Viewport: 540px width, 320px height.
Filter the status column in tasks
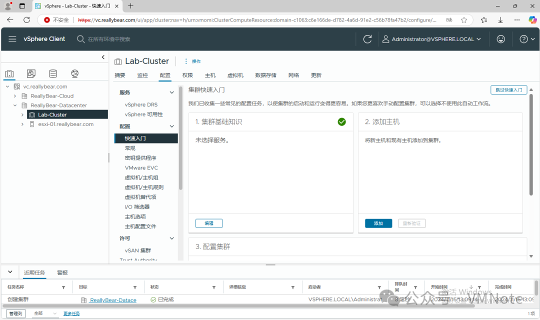tap(214, 287)
